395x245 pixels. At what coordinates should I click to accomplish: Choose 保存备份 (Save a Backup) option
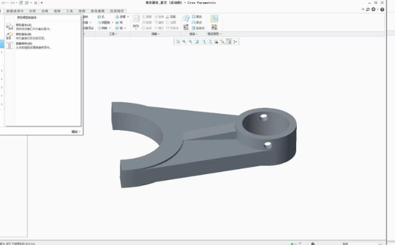tap(23, 34)
